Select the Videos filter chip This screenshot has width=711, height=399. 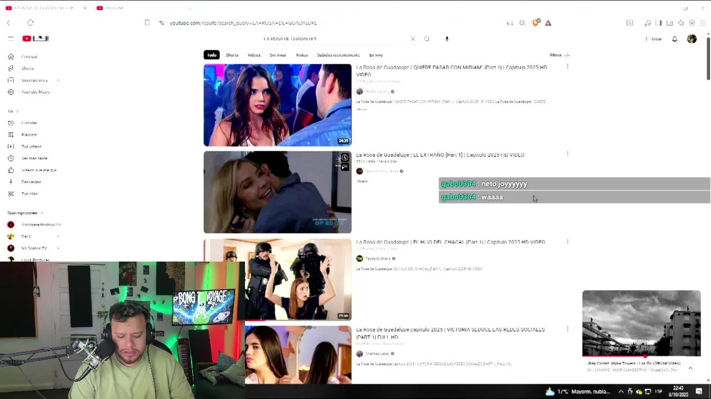(254, 55)
